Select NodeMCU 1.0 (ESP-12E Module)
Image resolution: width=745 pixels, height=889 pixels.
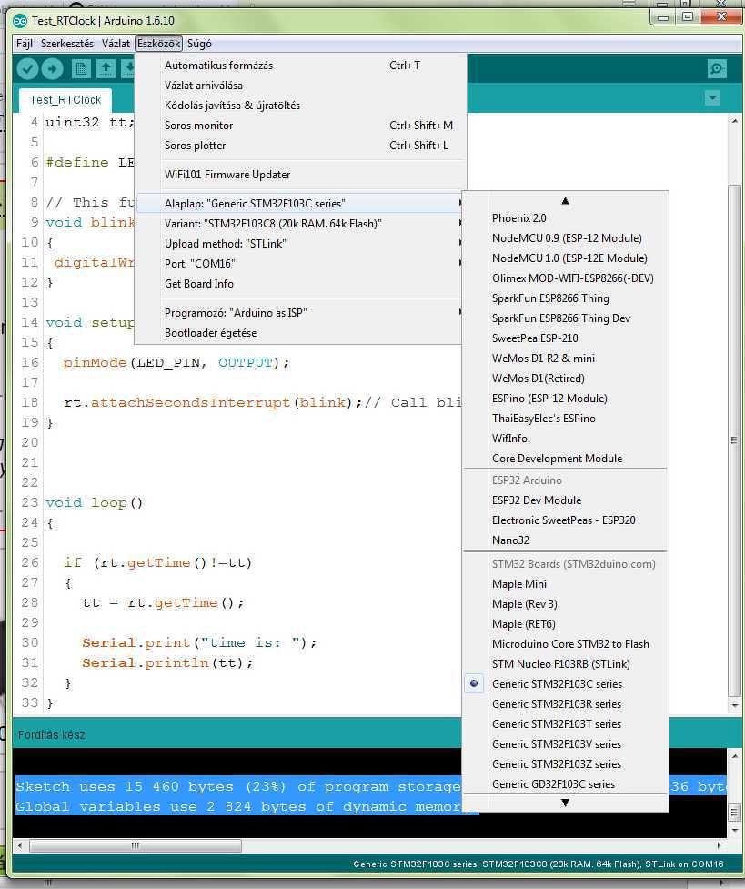coord(565,258)
